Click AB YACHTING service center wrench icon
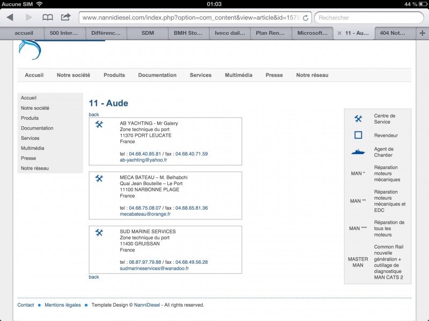429x321 pixels. coord(99,125)
